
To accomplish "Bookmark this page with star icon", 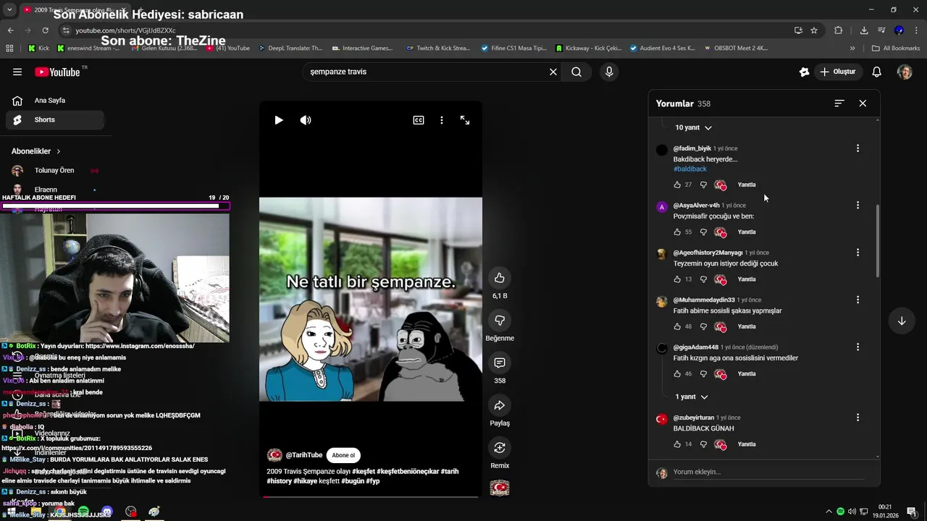I will [814, 30].
